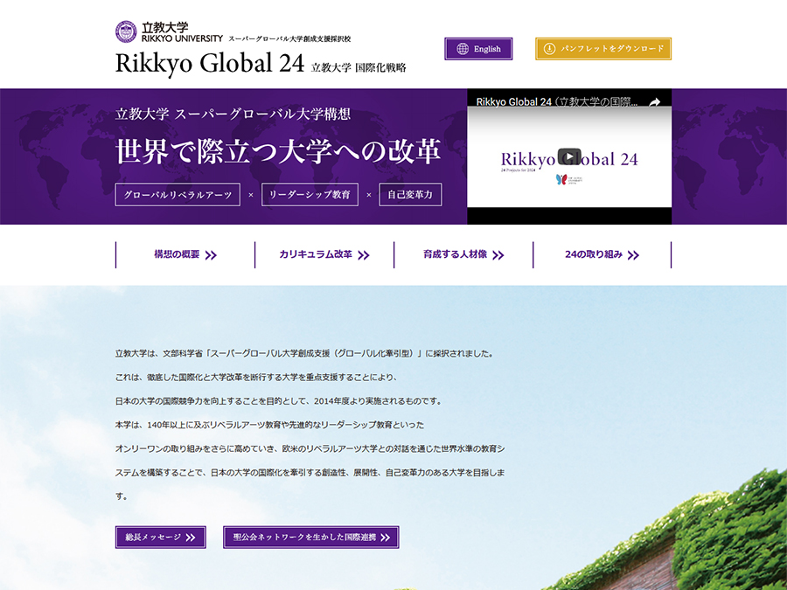Click the paragraph line mentioning 2014年度より実施
Image resolution: width=787 pixels, height=590 pixels.
coord(279,401)
